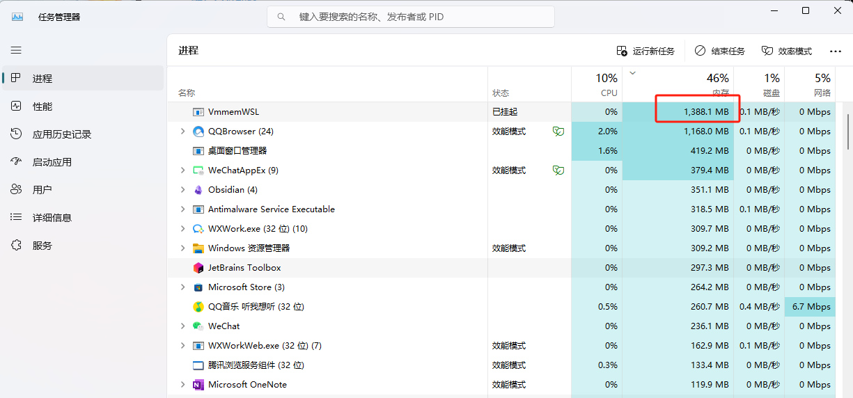
Task: Click the 运行新任务 button
Action: [x=645, y=51]
